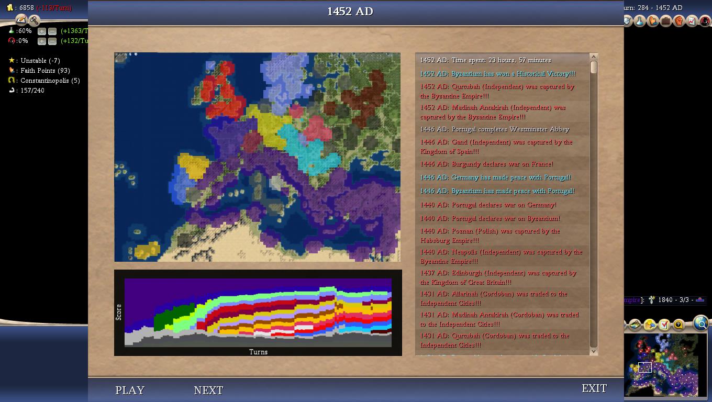This screenshot has width=712, height=402.
Task: Click the minimap in the corner
Action: coord(664,366)
